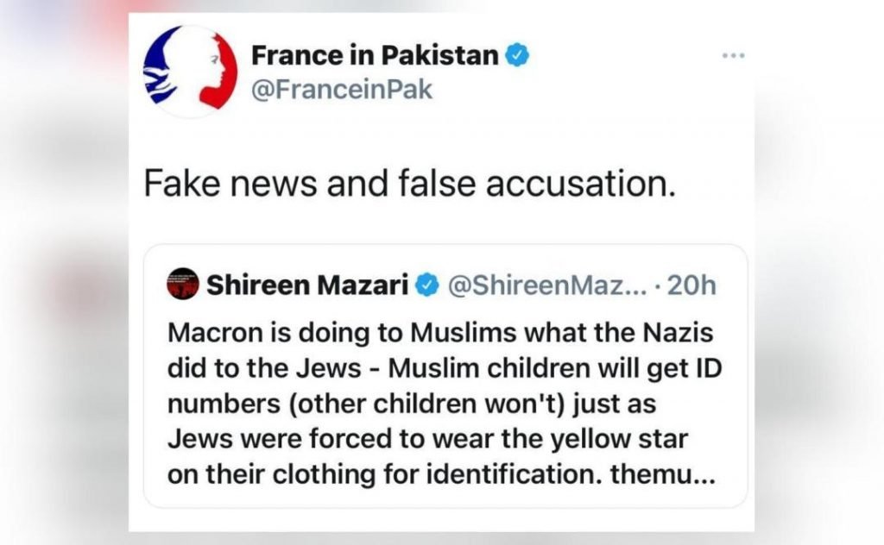The height and width of the screenshot is (545, 884).
Task: Follow the truncated "themu..." link
Action: pos(672,474)
